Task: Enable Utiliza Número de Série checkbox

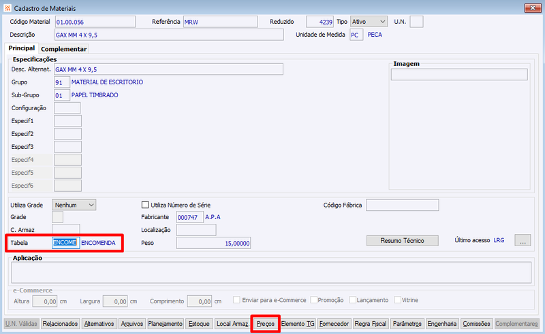Action: point(145,205)
